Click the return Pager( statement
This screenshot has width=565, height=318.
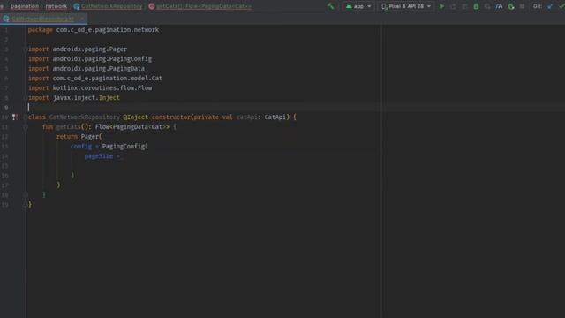pos(79,137)
